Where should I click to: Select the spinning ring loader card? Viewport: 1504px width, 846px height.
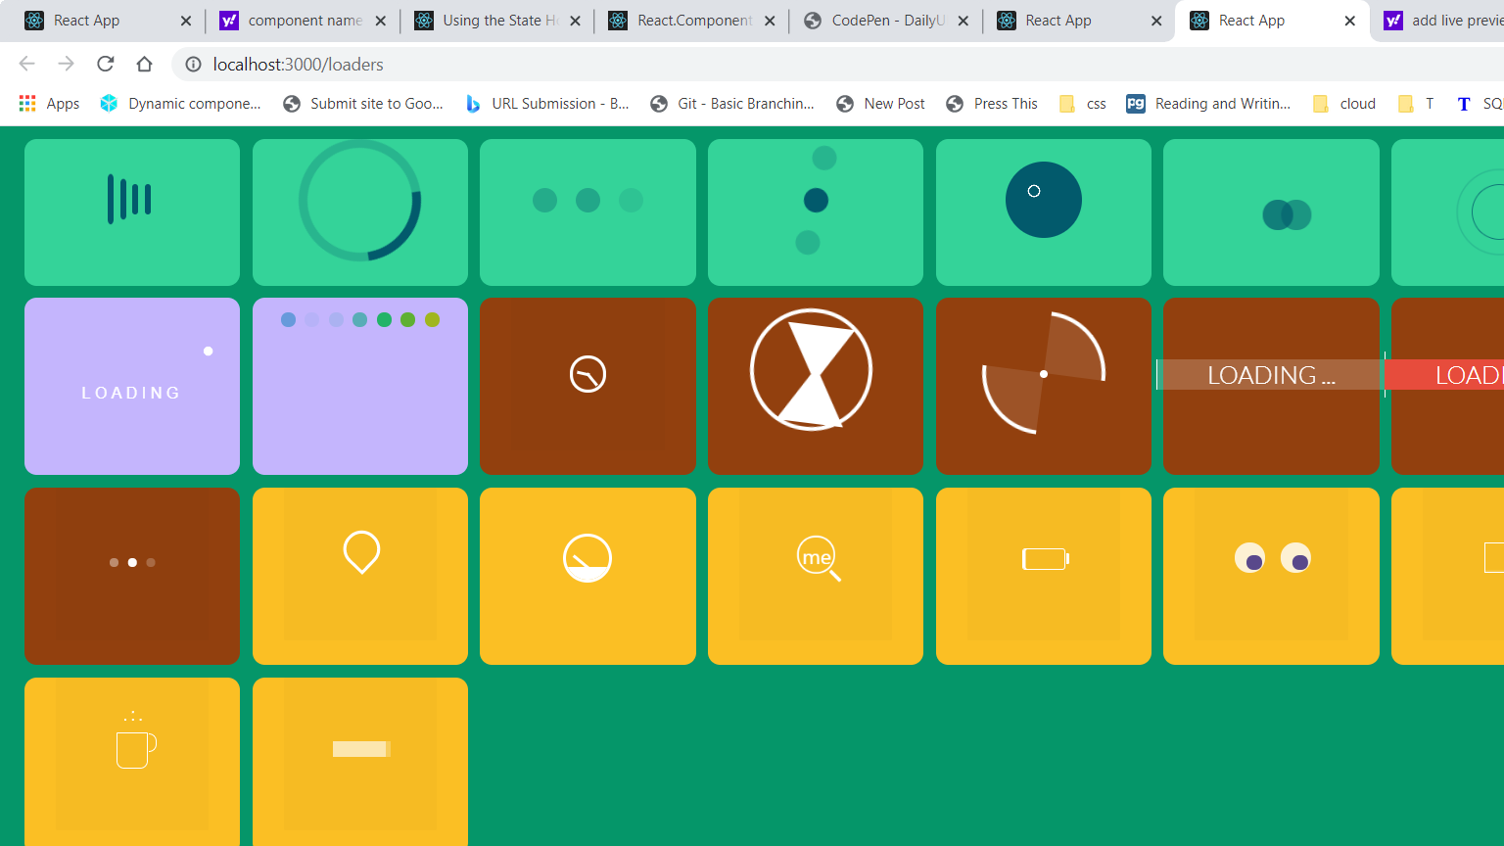pos(360,212)
